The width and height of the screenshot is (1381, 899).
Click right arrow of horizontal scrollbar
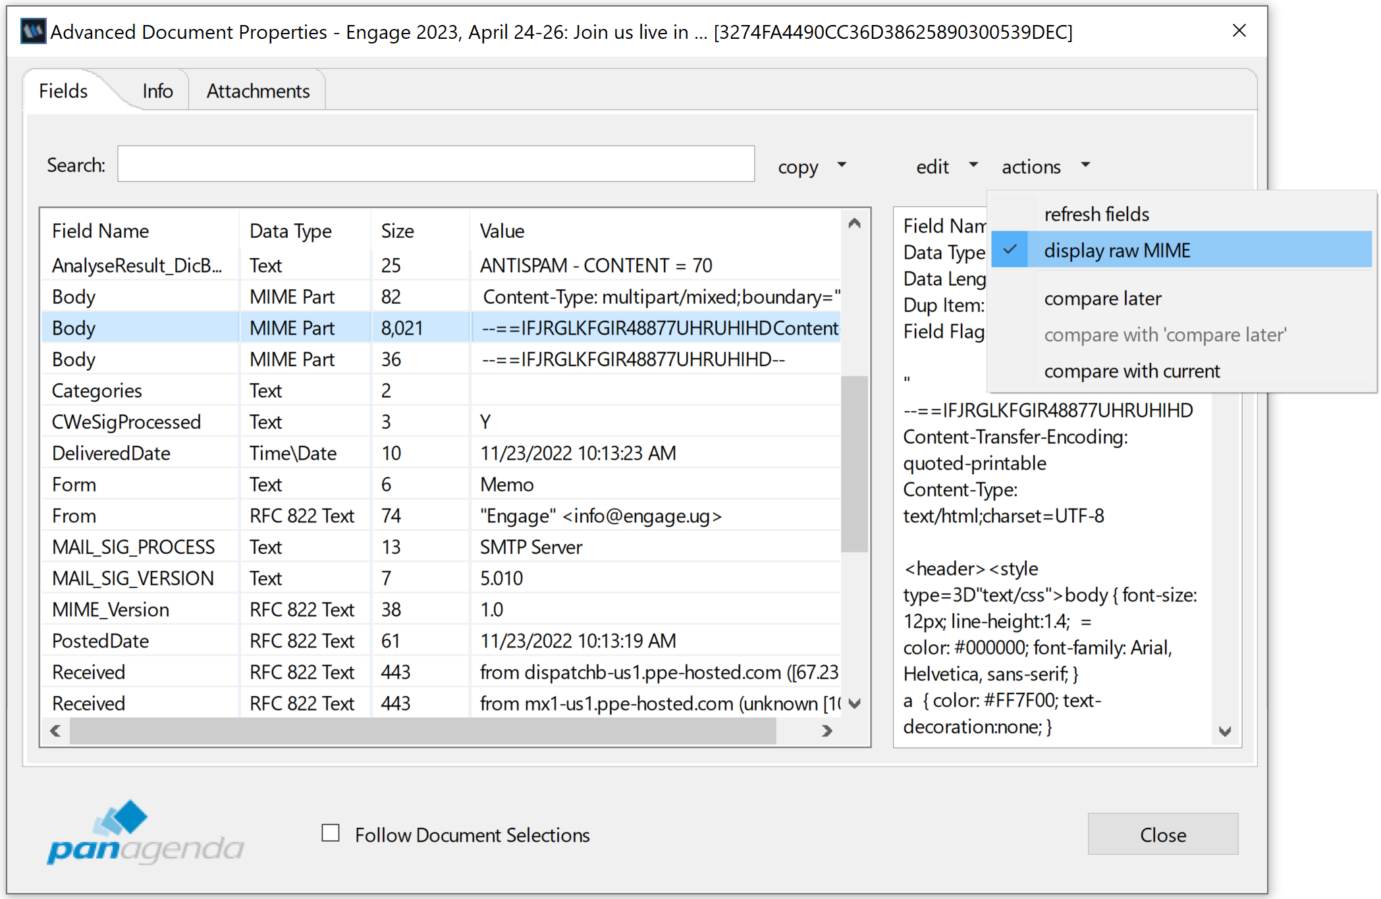point(827,730)
